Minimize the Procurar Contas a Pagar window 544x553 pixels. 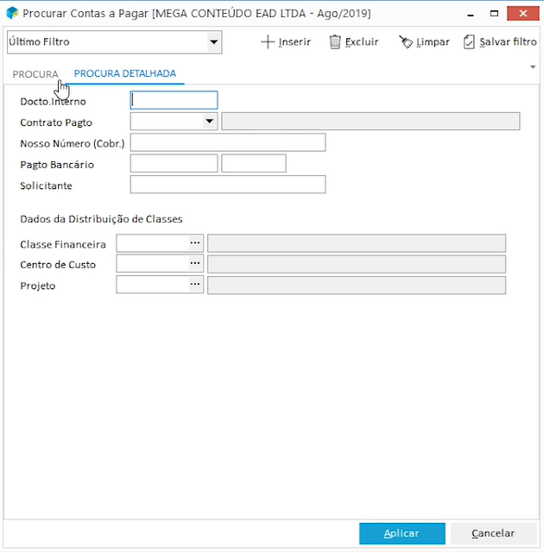[471, 14]
